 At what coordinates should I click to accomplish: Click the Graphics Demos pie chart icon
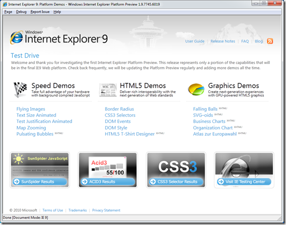pos(197,90)
